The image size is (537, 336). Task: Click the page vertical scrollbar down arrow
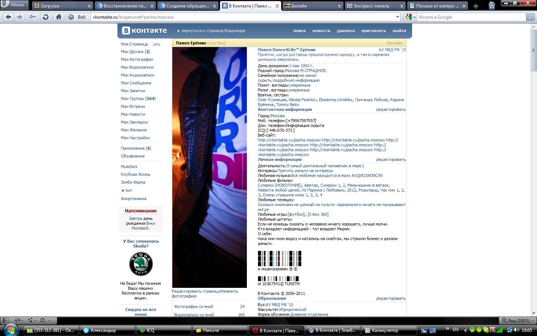tap(533, 313)
